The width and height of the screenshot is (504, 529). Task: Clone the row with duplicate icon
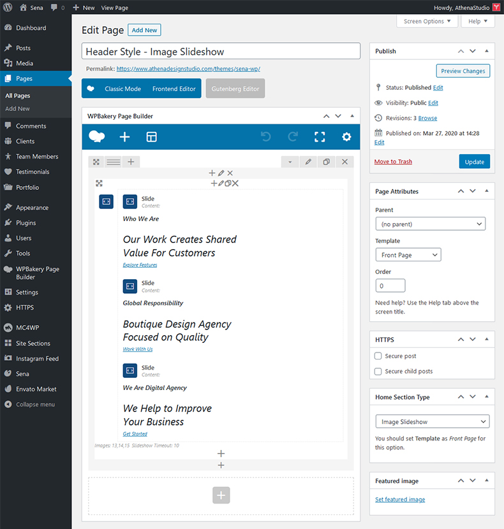[x=326, y=162]
